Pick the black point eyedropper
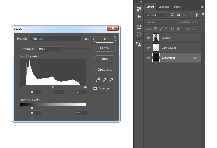217x148 pixels. pyautogui.click(x=98, y=80)
